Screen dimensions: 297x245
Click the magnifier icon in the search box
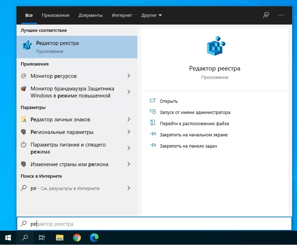(x=24, y=224)
